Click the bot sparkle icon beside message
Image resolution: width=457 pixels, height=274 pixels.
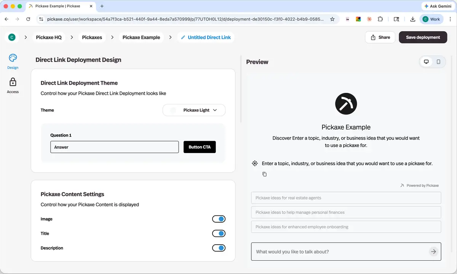tap(255, 164)
